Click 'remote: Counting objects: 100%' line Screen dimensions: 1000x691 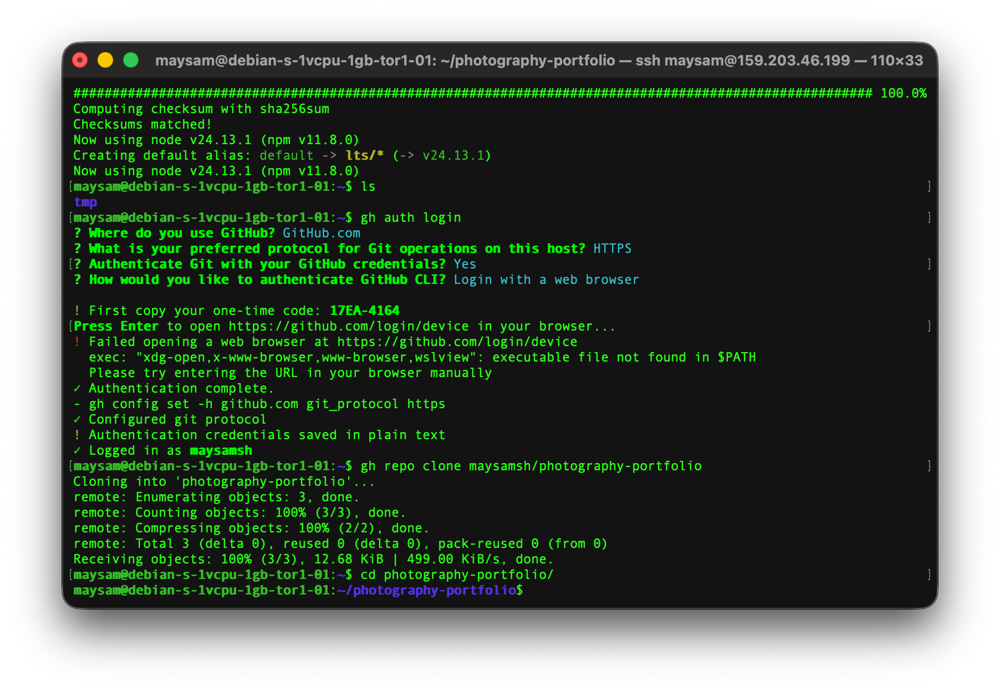tap(240, 512)
